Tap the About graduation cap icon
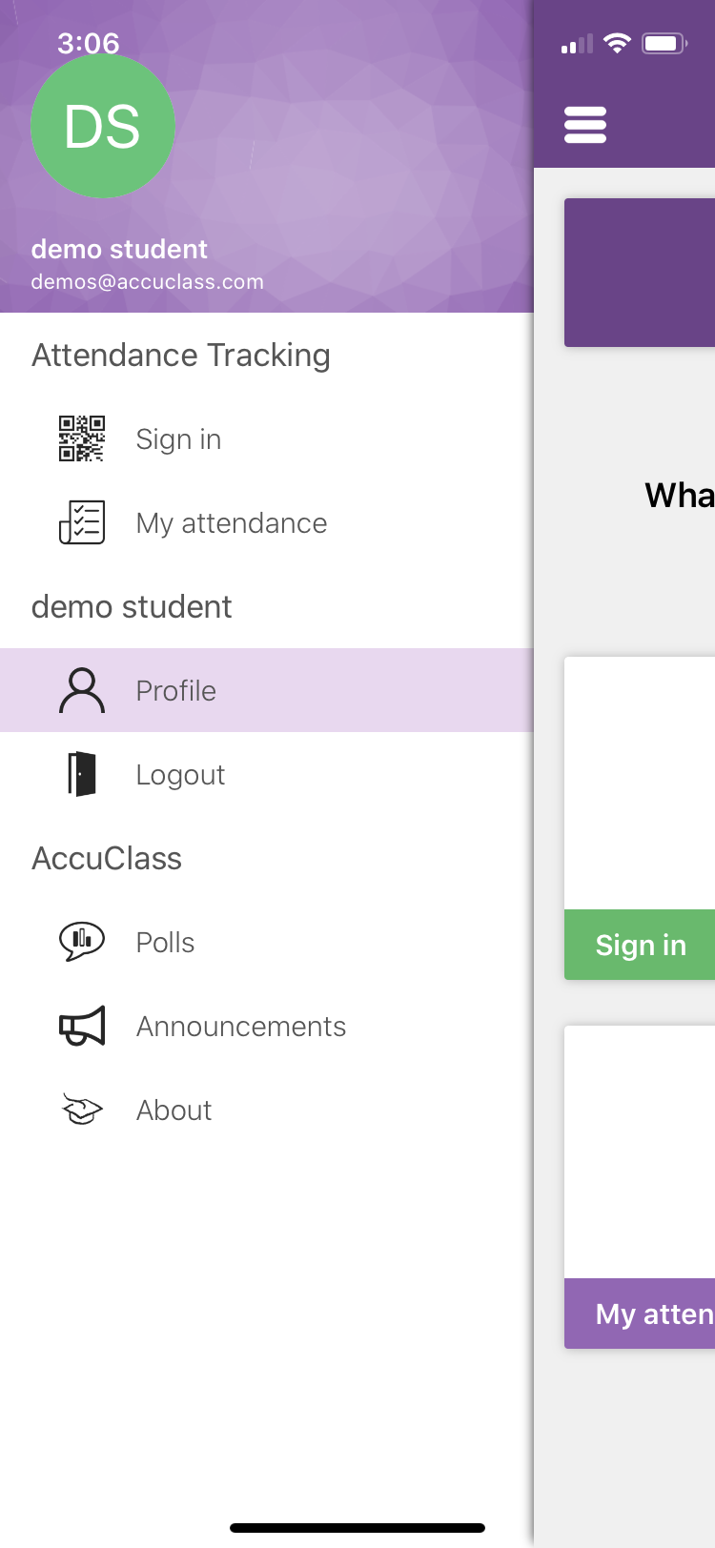 [x=82, y=1110]
